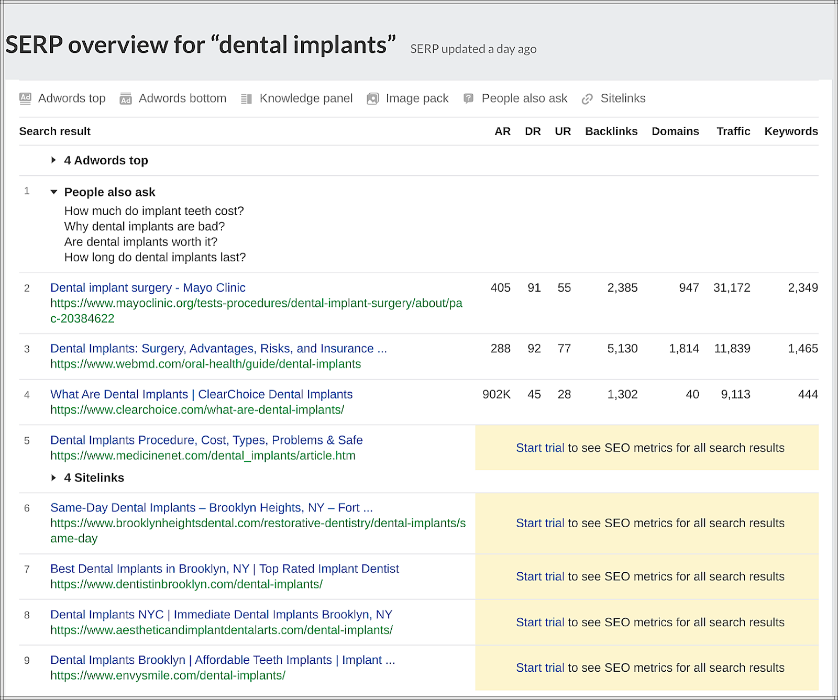
Task: Open Best Dental Implants in Brooklyn result
Action: coord(224,569)
